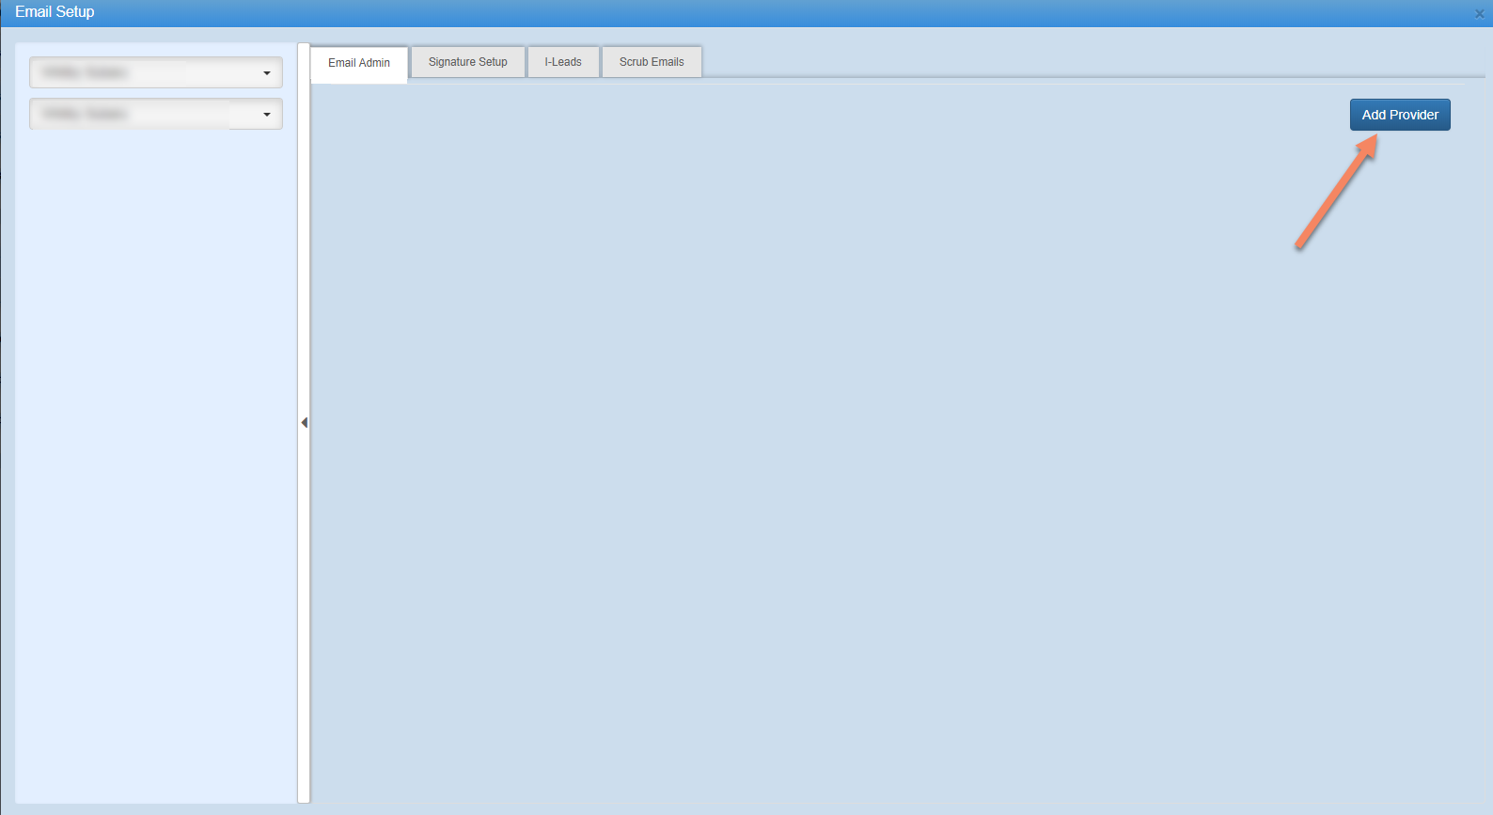Open the I-Leads tab
This screenshot has width=1493, height=815.
click(562, 62)
